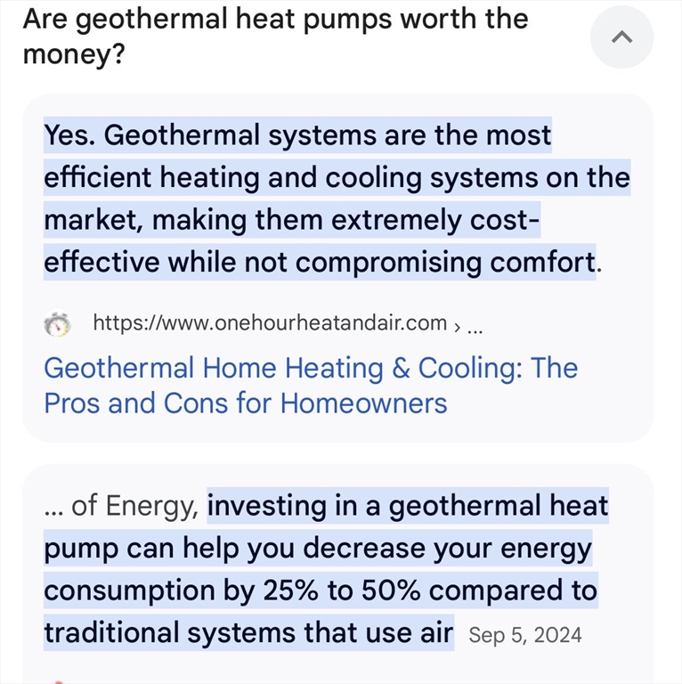682x684 pixels.
Task: Click 'Pros and Cons for Homeowners' text
Action: click(246, 403)
